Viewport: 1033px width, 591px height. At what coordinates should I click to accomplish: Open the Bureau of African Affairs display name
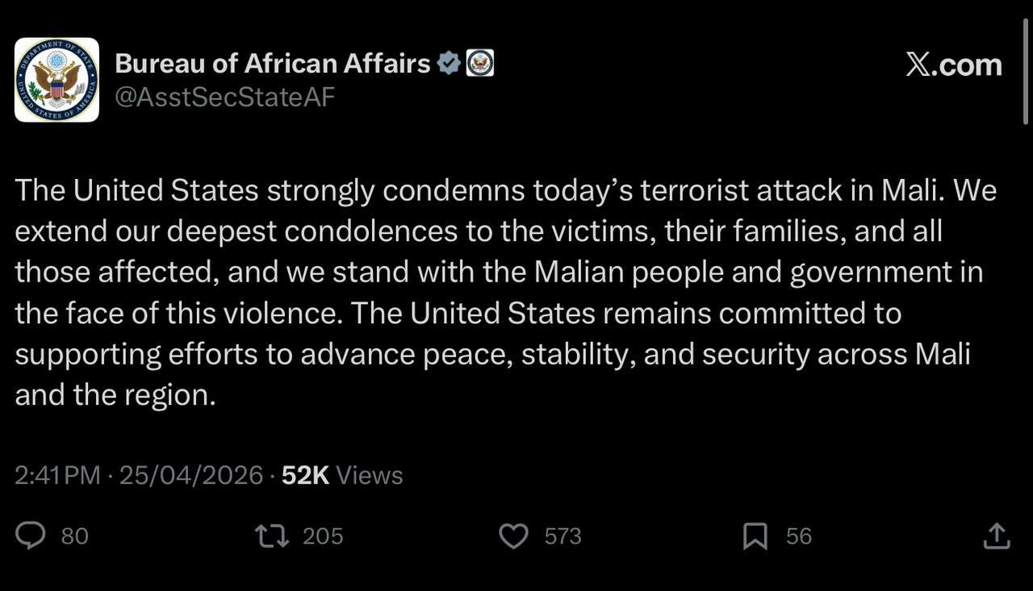[273, 63]
